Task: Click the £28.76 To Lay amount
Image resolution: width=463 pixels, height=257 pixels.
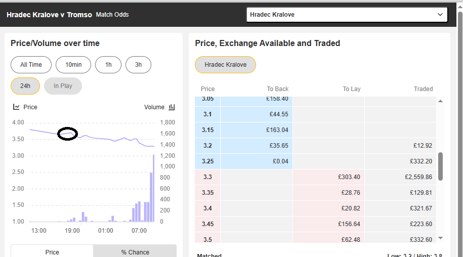Action: coord(351,192)
